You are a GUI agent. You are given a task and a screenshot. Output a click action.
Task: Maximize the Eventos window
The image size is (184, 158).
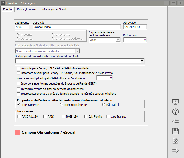coord(174,3)
